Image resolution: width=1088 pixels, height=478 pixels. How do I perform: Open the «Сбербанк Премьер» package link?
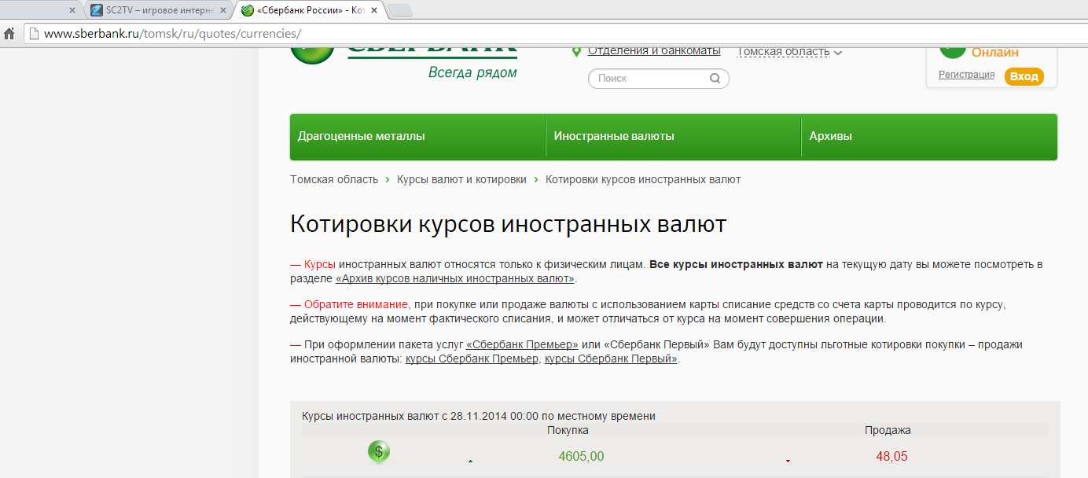point(522,344)
